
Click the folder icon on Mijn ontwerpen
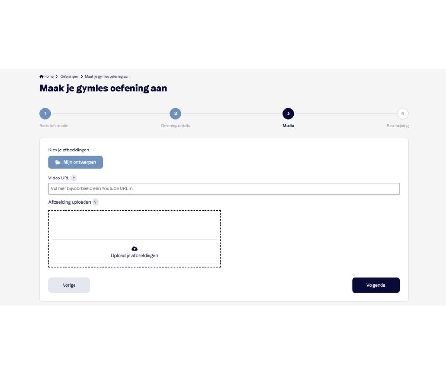[58, 162]
